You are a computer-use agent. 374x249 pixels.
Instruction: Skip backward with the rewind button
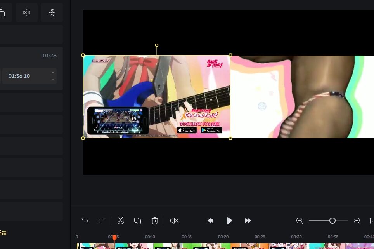point(210,221)
